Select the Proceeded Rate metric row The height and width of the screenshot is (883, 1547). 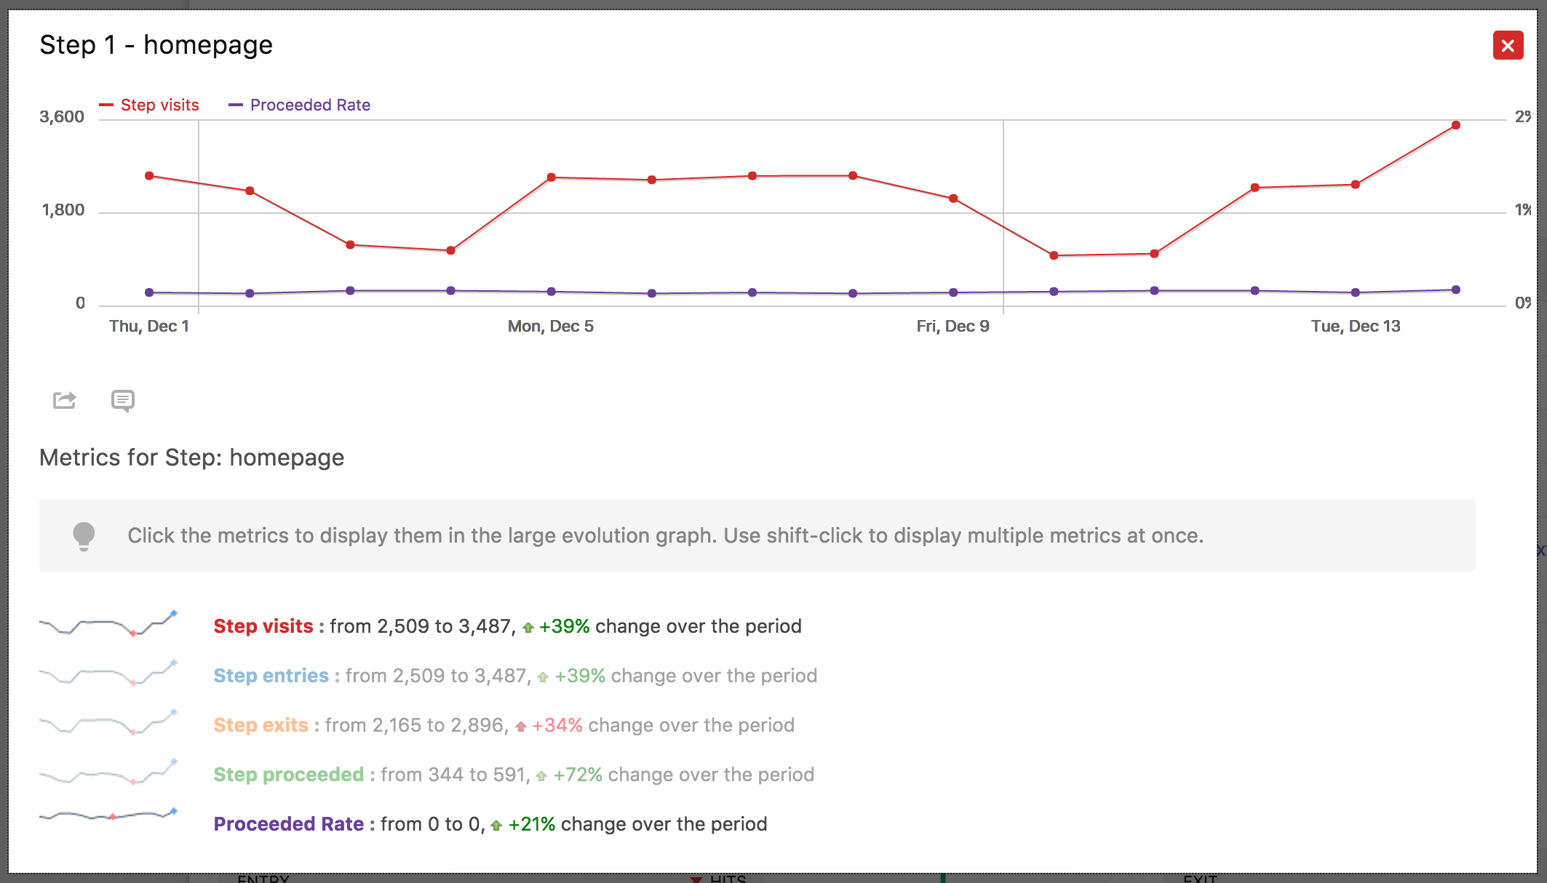coord(288,824)
